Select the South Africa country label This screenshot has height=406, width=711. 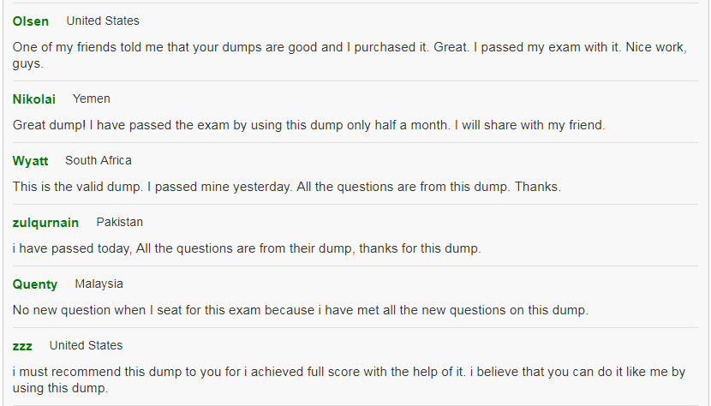pyautogui.click(x=99, y=160)
